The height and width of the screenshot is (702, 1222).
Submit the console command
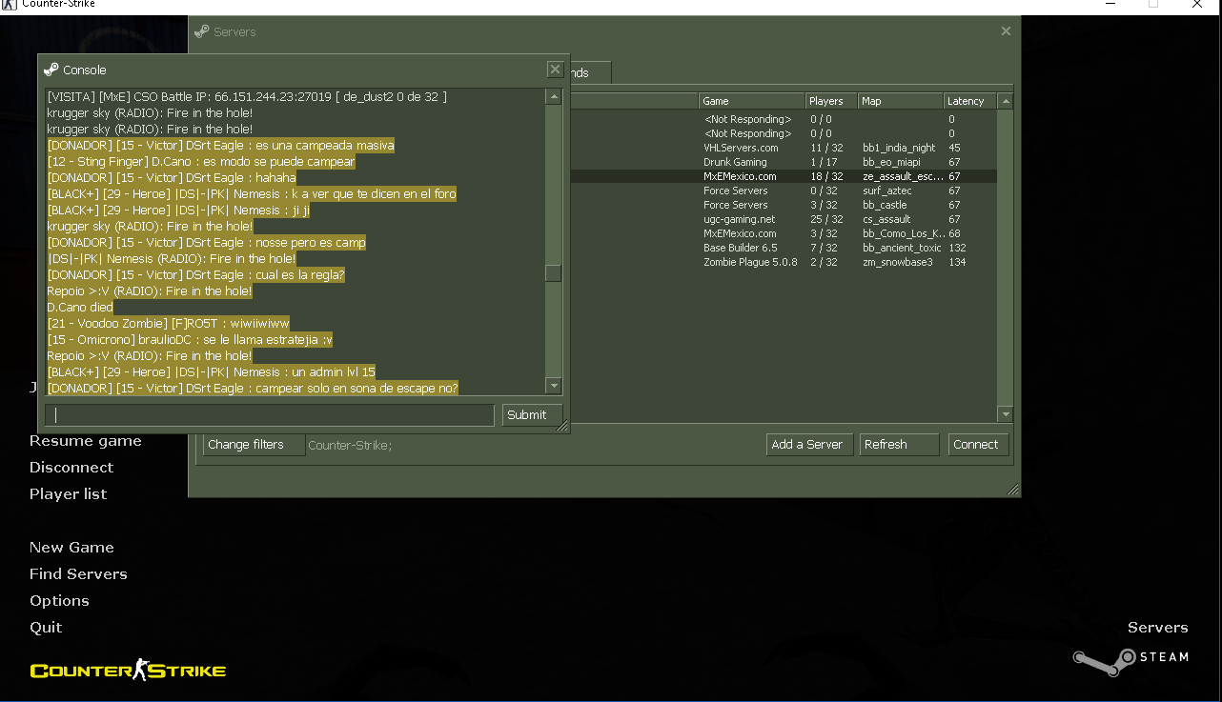(532, 415)
